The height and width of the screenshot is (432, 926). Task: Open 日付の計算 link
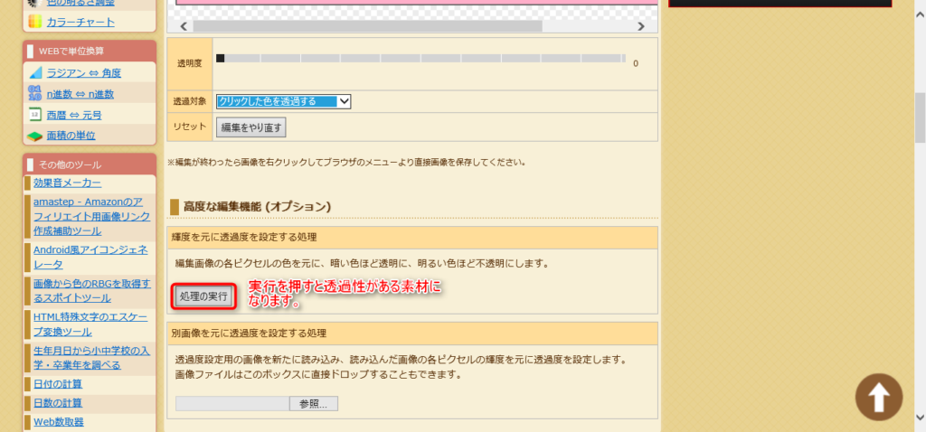(58, 383)
